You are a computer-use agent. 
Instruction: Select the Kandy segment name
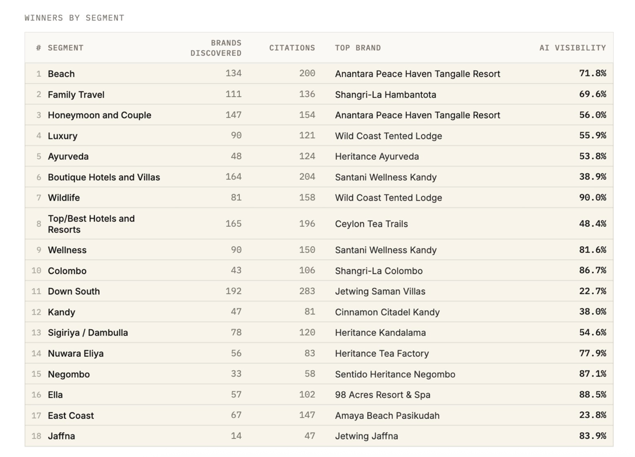coord(61,312)
